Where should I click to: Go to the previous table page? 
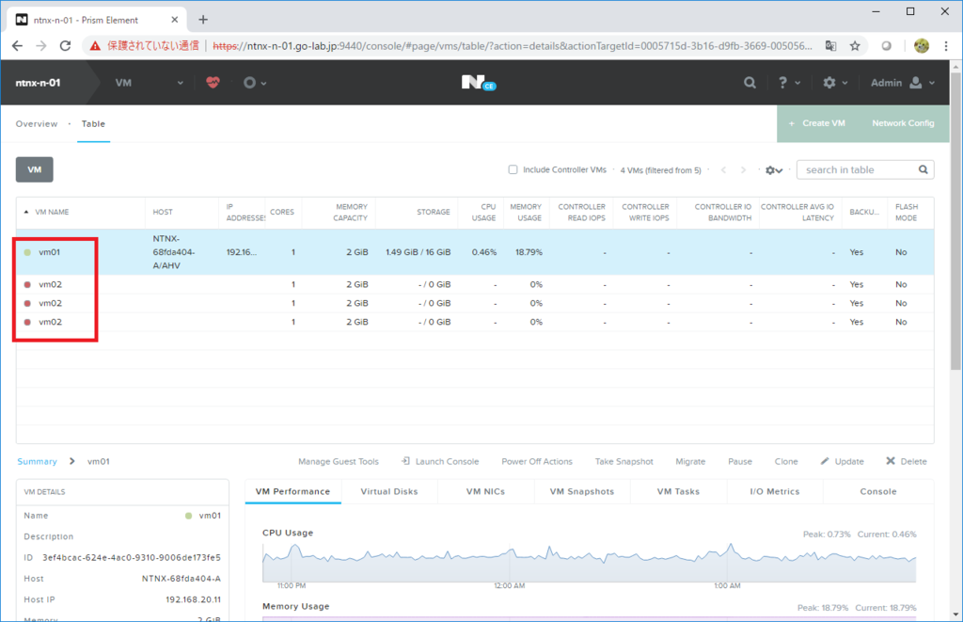click(723, 170)
